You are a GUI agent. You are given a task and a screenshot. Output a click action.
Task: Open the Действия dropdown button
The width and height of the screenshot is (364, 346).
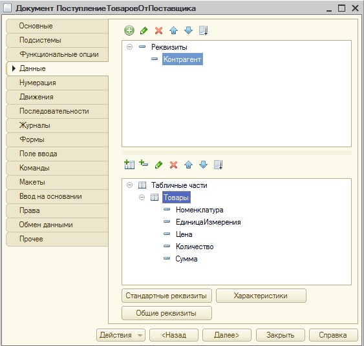(121, 335)
